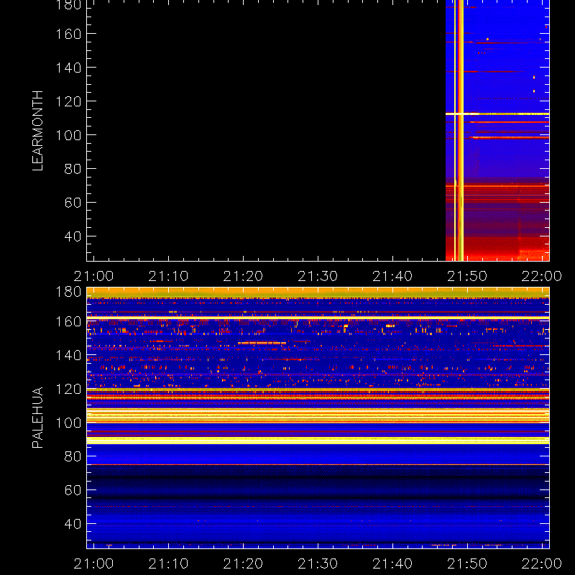The image size is (575, 575).
Task: Pick the 100 tick label on Palehua plot
Action: [68, 423]
